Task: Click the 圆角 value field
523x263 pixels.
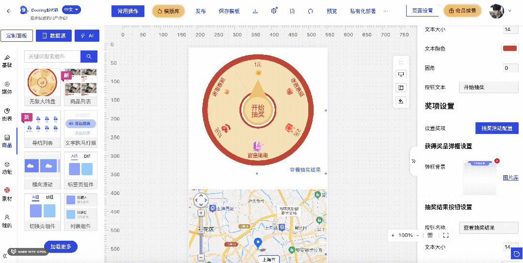Action: [x=511, y=68]
